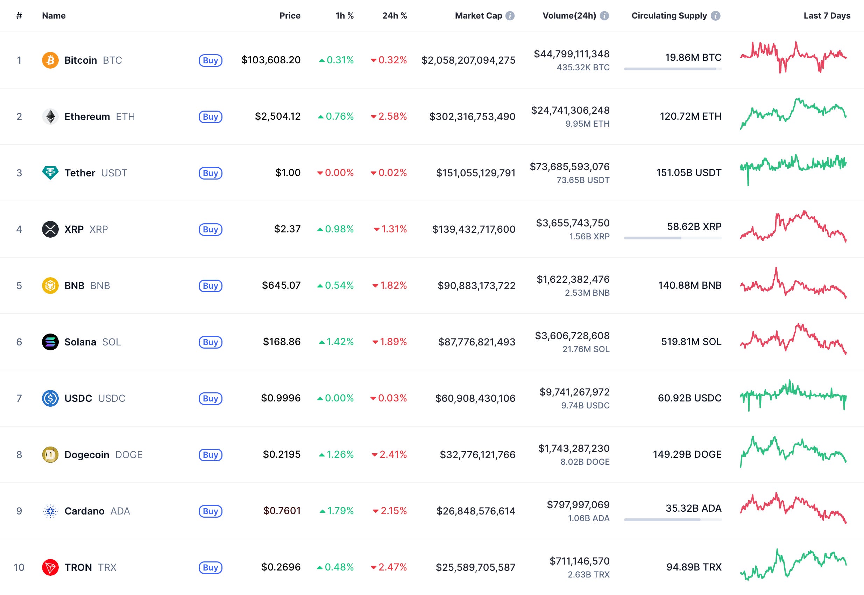Open the Dogecoin DOGE name link
The height and width of the screenshot is (595, 864).
click(104, 454)
